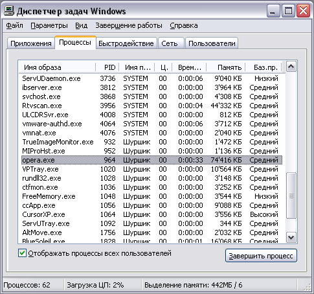The image size is (314, 294).
Task: Maximize the Task Manager window
Action: 288,11
